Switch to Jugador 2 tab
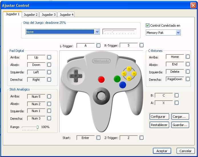Viewport: 198px width, 157px height. tap(31, 15)
